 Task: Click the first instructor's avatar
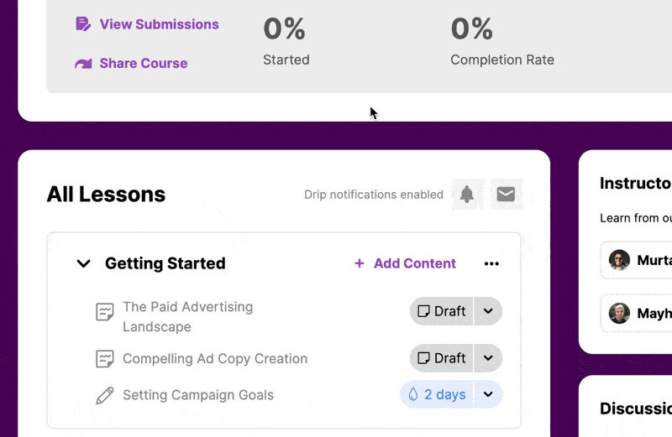[620, 260]
